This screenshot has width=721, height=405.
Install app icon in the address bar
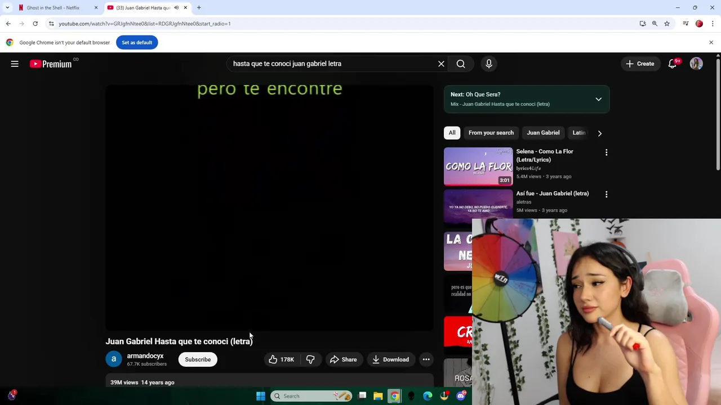coord(643,24)
